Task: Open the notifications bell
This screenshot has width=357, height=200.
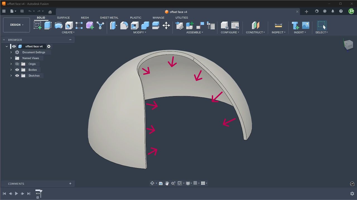Action: pos(333,11)
